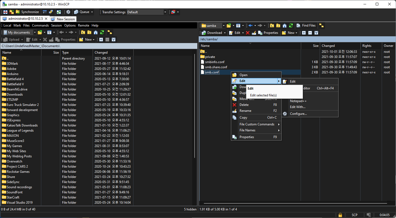The image size is (396, 218).
Task: Refresh the local panel
Action: [x=102, y=32]
